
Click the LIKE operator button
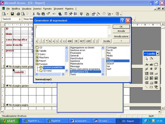click(x=88, y=41)
